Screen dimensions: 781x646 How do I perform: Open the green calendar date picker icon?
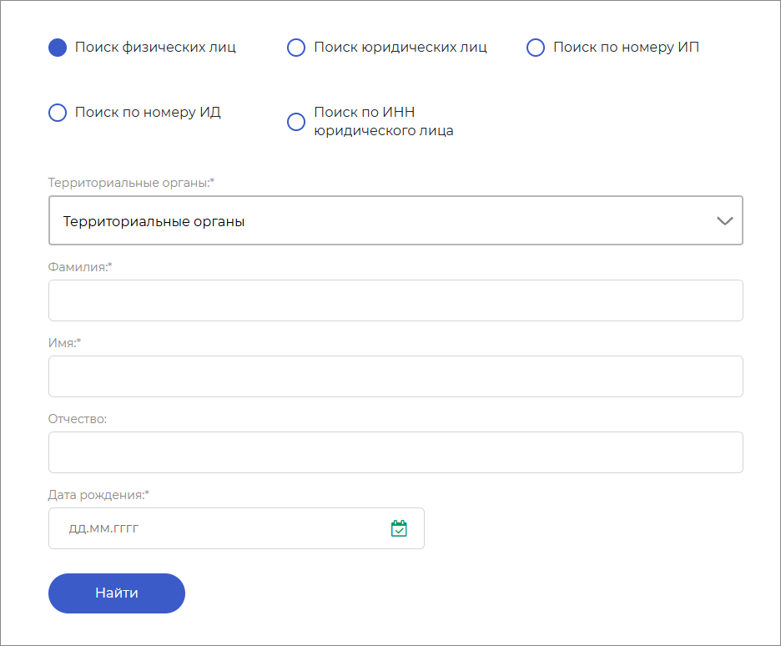click(399, 528)
